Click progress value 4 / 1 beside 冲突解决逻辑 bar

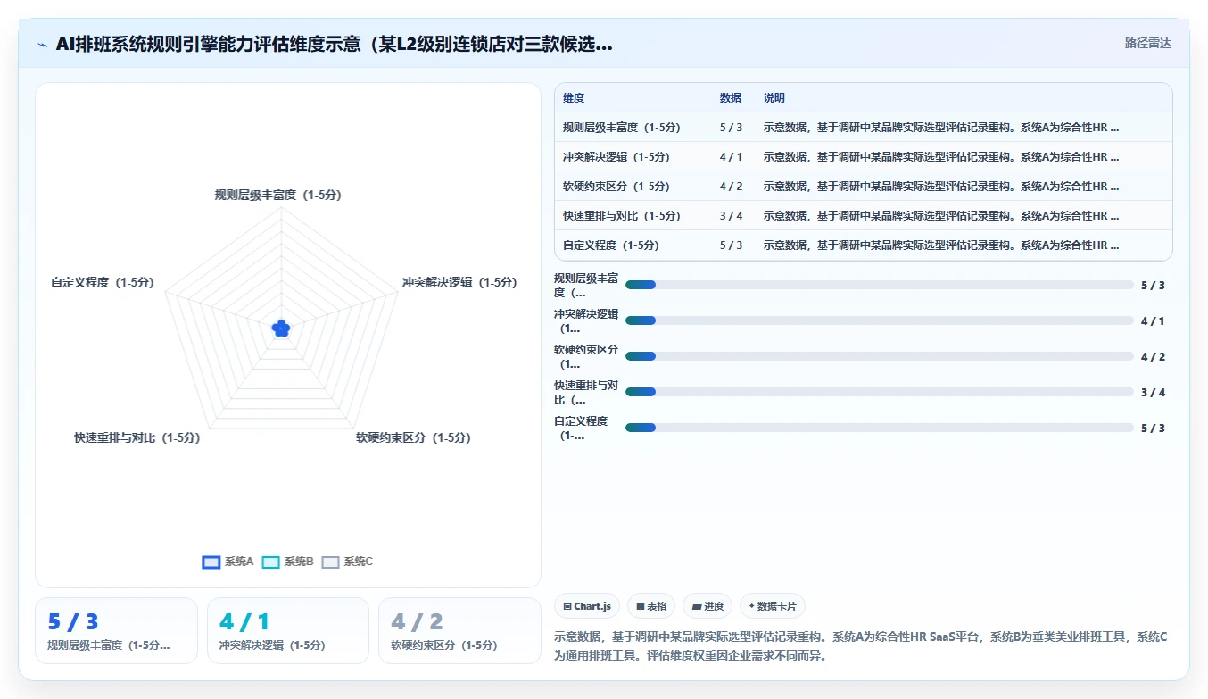pyautogui.click(x=1153, y=320)
